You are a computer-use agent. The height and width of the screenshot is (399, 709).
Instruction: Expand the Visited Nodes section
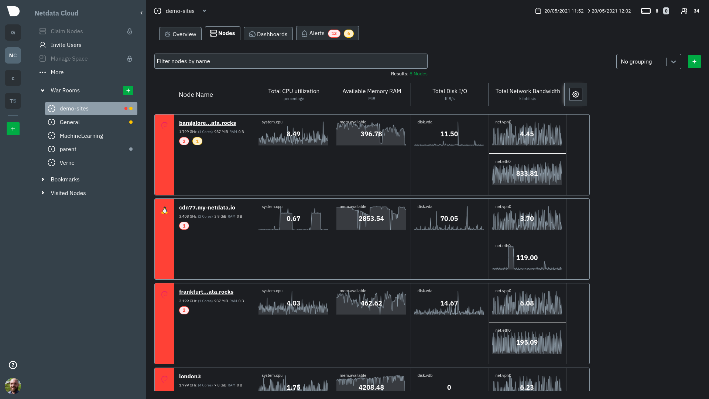(43, 193)
